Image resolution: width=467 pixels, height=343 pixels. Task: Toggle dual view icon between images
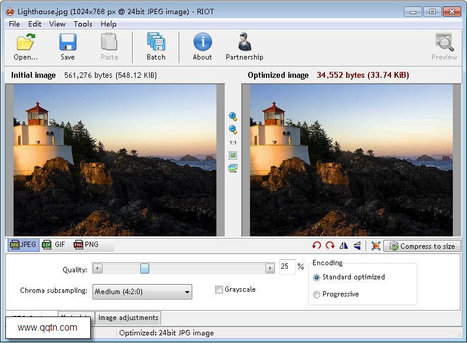[x=233, y=169]
